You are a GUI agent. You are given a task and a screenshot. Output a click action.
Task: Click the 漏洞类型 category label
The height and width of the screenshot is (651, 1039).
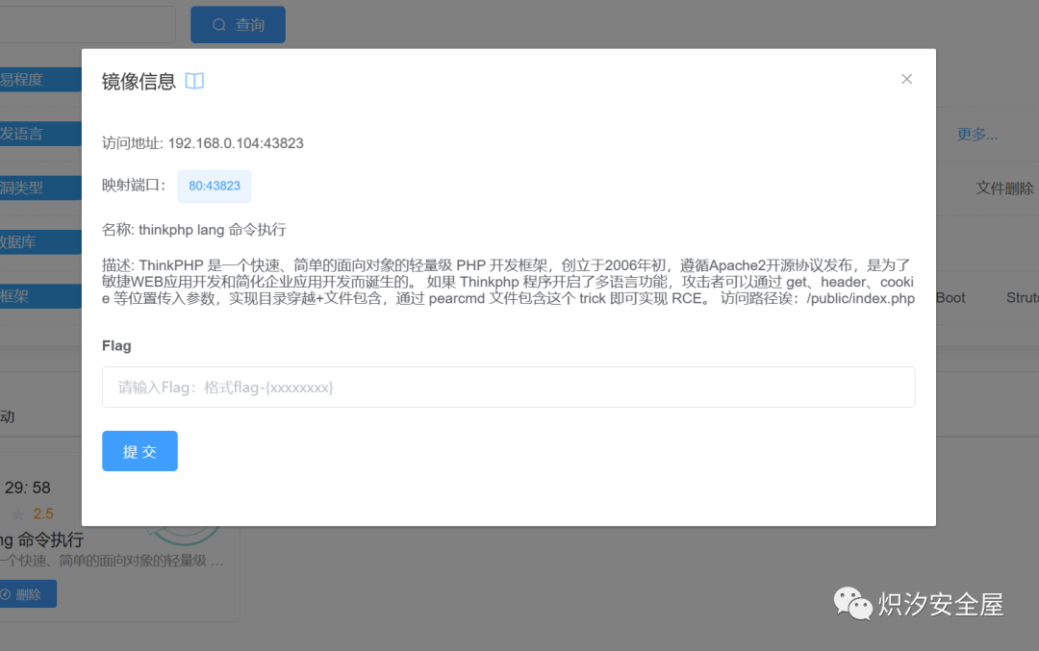(40, 188)
